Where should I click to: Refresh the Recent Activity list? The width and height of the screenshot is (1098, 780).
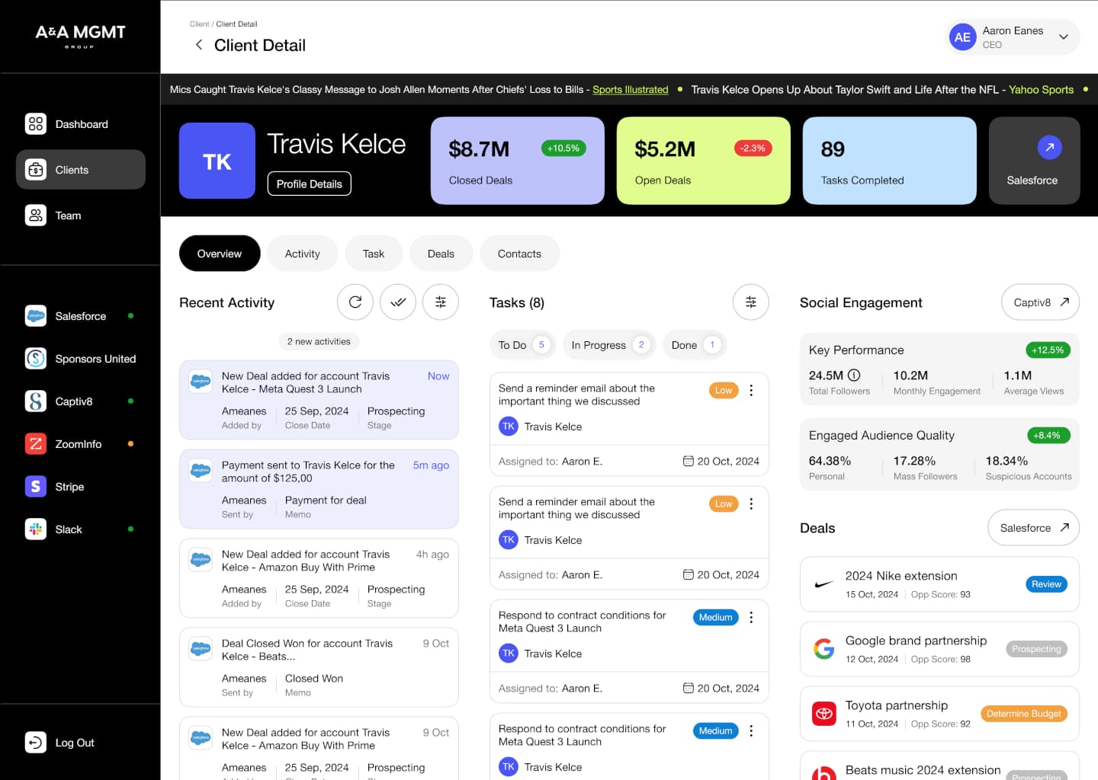(x=355, y=302)
